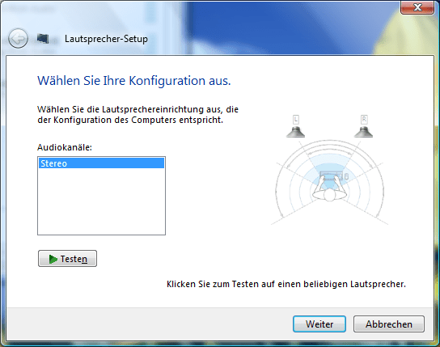Select Stereo in the Audiokanäle list
Image resolution: width=440 pixels, height=347 pixels.
(x=101, y=163)
